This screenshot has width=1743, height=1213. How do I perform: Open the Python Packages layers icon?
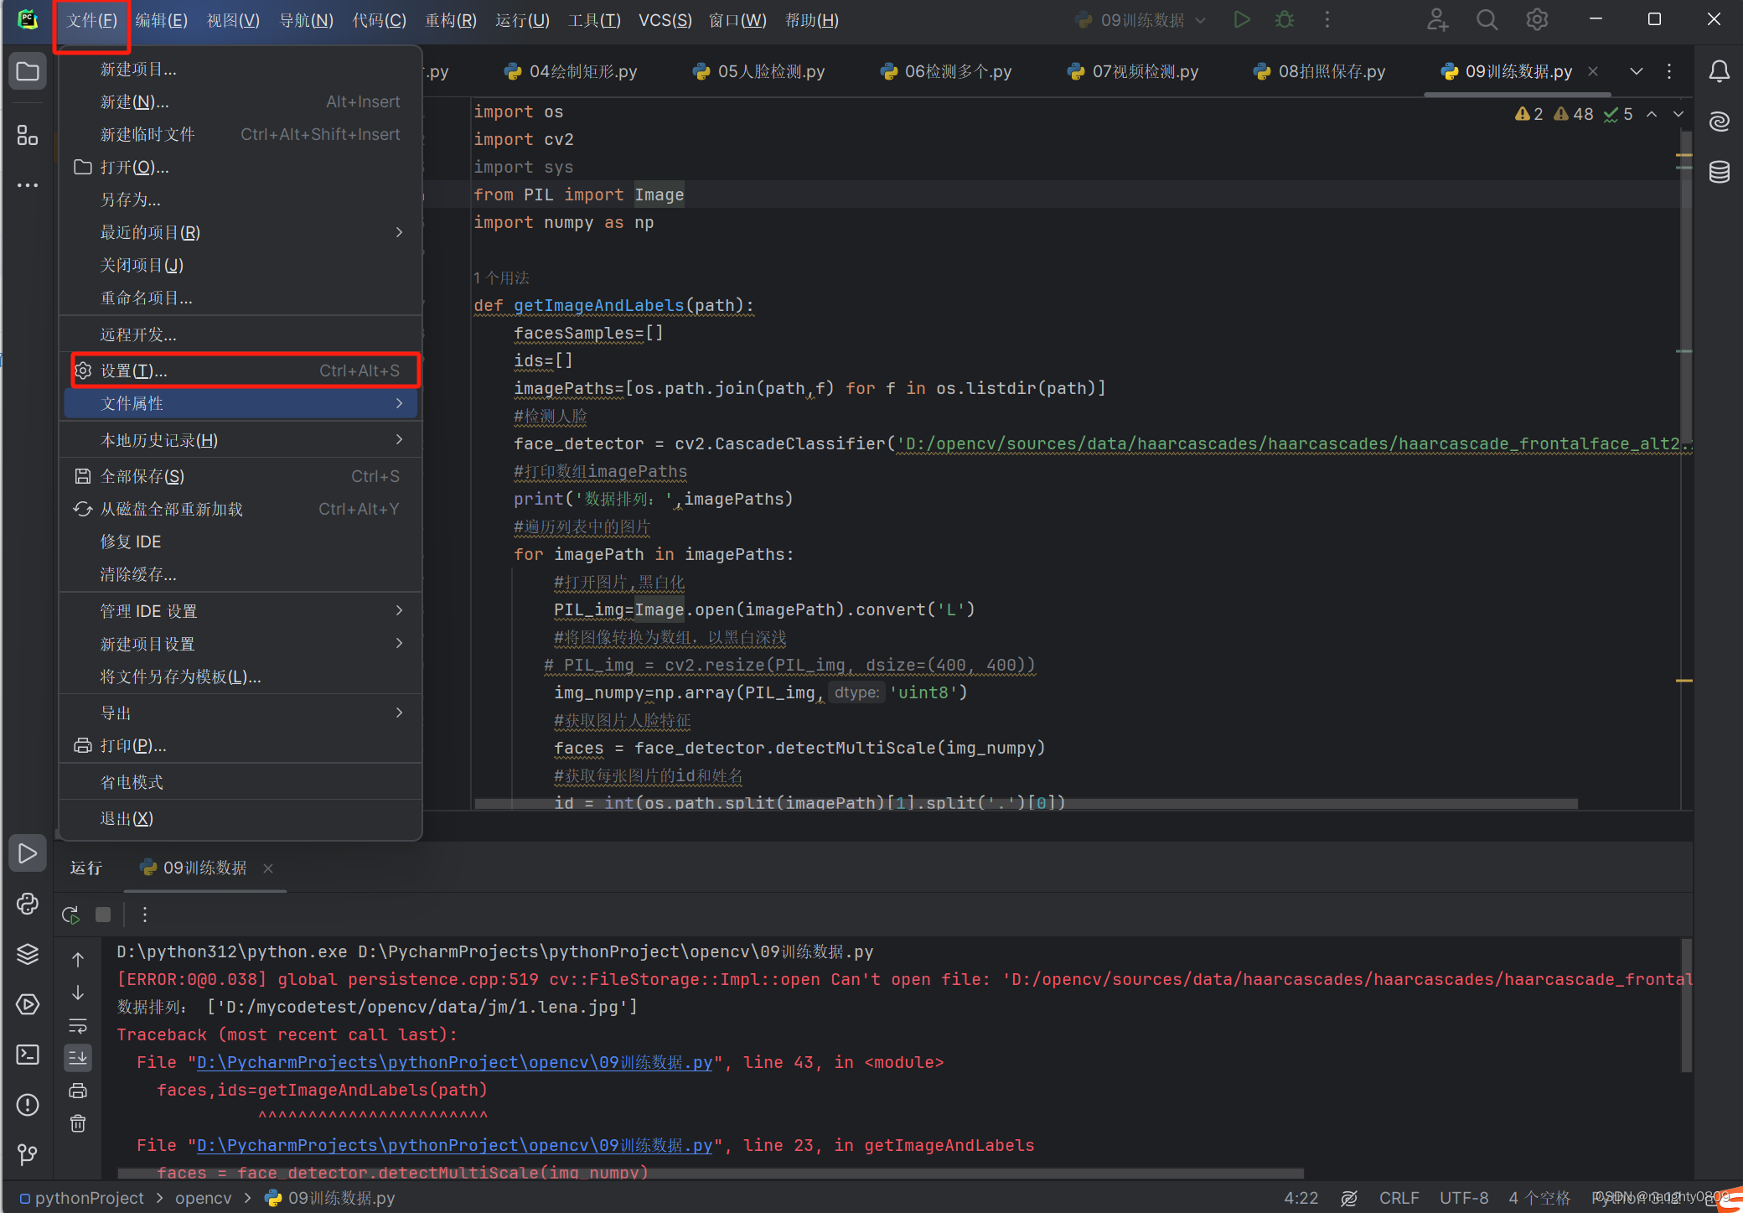point(27,954)
